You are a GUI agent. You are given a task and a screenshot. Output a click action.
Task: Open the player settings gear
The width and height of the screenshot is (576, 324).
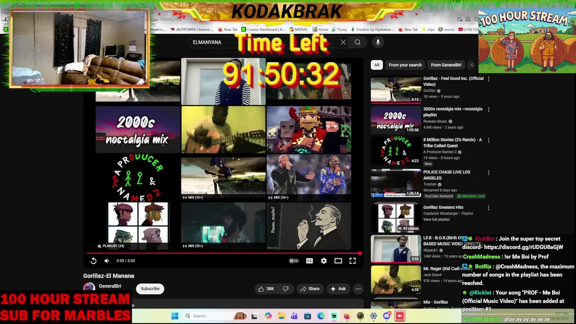(x=324, y=261)
